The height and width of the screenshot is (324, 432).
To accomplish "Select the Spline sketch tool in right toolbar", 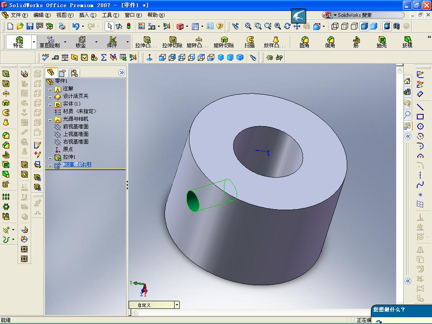I will point(420,185).
